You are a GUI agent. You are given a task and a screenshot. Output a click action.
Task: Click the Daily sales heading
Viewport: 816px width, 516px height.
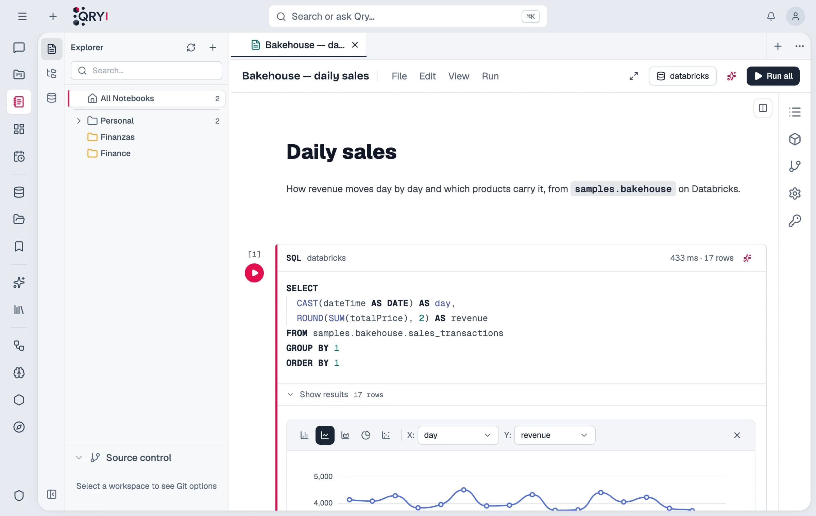341,152
